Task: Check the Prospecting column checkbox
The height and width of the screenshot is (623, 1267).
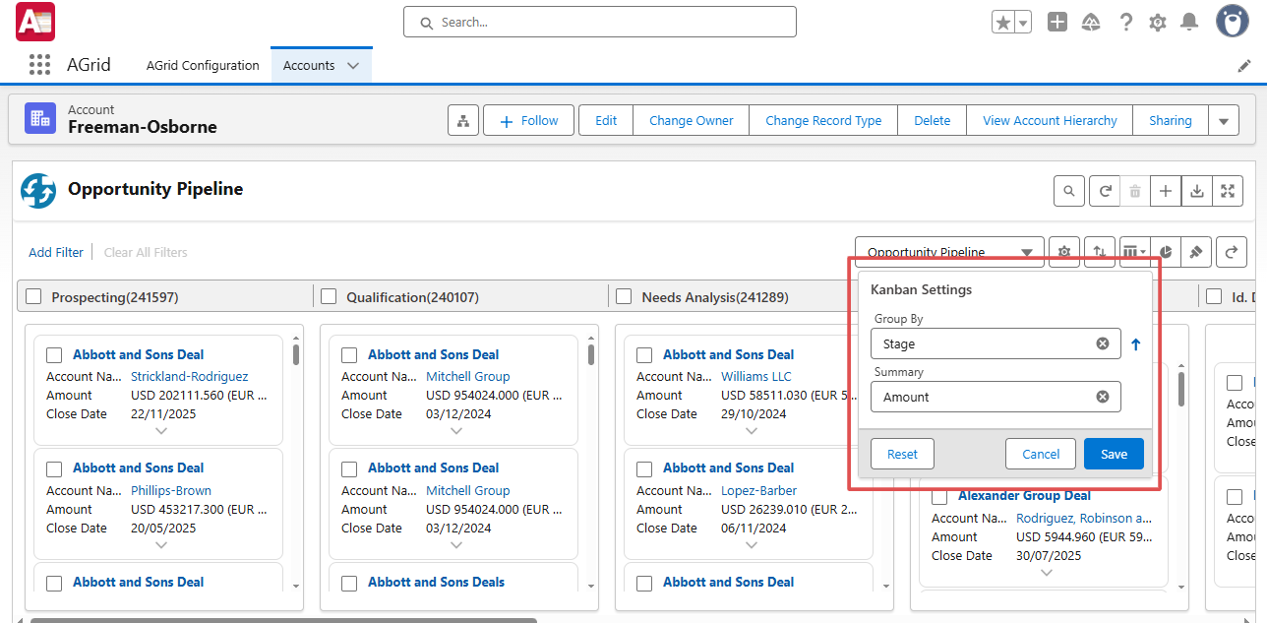Action: [33, 296]
